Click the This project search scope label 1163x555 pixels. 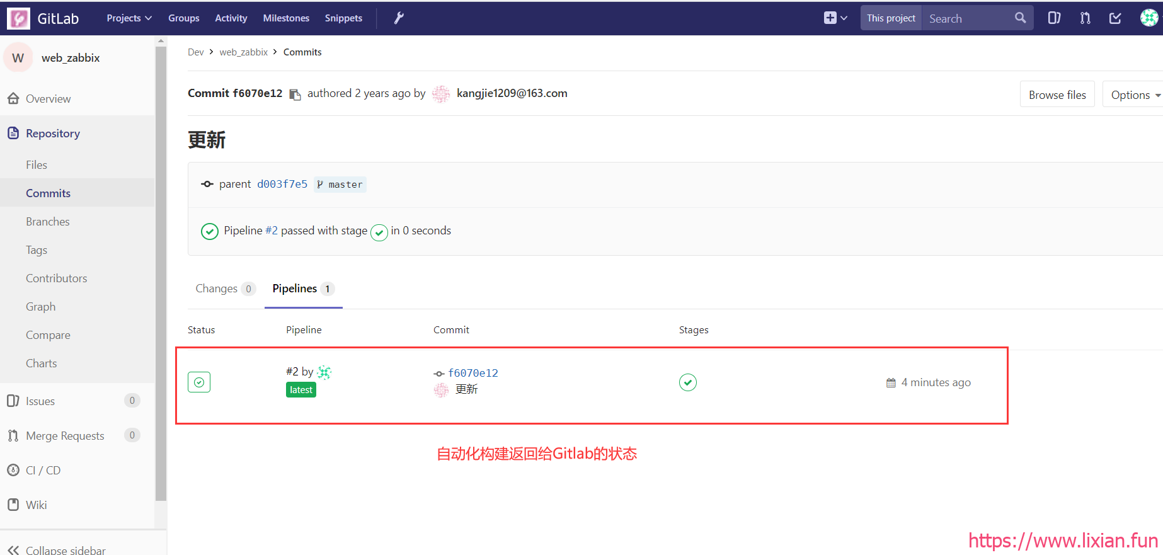[891, 18]
